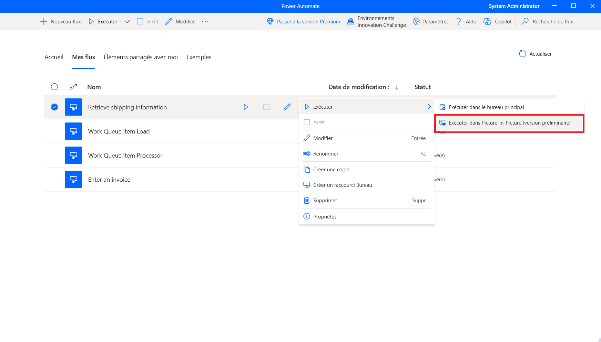Click the Statut column header

423,87
